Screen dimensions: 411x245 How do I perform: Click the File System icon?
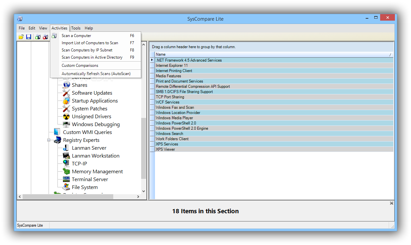click(x=67, y=187)
